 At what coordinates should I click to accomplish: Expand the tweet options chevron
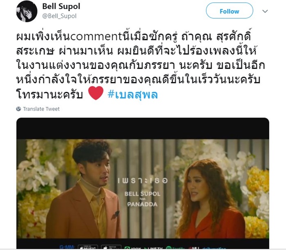pos(265,11)
